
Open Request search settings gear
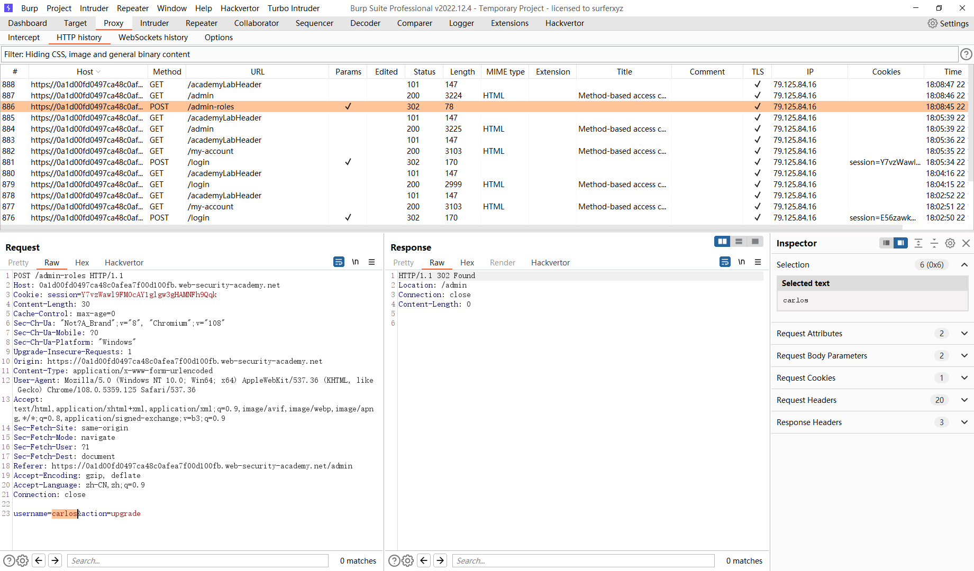point(22,560)
